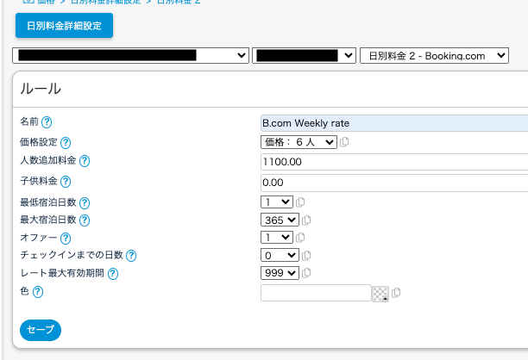Screen dimensions: 528x360
Task: Show help for 子供料金
Action: click(x=66, y=181)
